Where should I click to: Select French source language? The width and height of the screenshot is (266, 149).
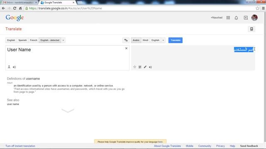(x=34, y=40)
